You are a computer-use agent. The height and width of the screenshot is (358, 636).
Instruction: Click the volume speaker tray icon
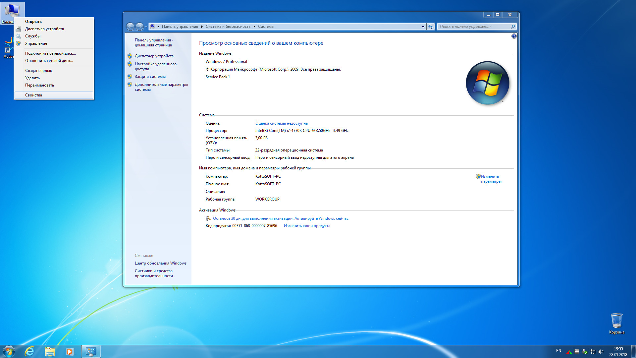click(x=601, y=352)
